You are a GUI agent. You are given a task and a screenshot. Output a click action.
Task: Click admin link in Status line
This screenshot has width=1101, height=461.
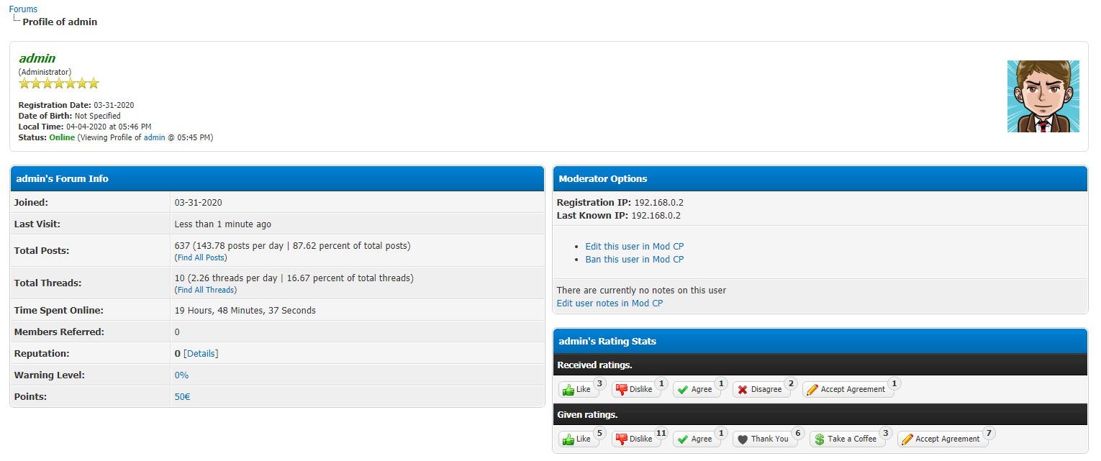pos(154,137)
